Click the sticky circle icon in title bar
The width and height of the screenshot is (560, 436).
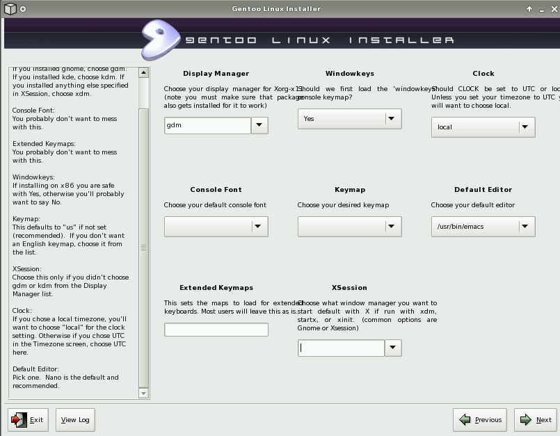[23, 9]
